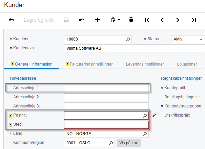Click the back arrow icon in toolbar
Viewport: 205px width, 149px height.
(x=11, y=20)
